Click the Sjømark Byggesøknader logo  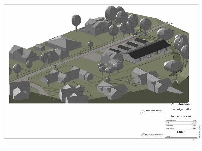tap(152, 135)
